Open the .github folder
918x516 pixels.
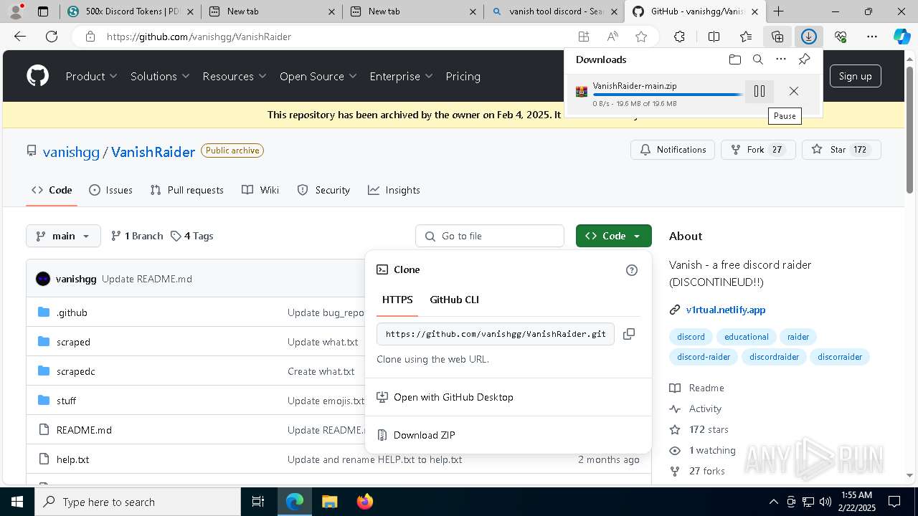[x=72, y=312]
